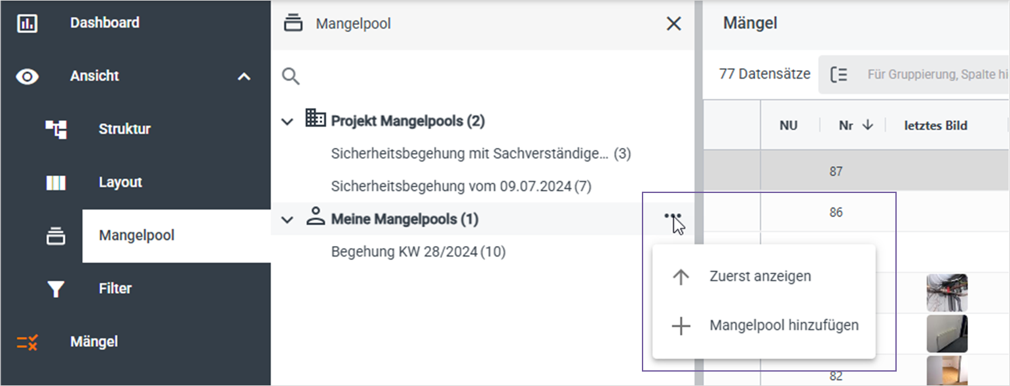Click the search magnifier icon
Screen dimensions: 1010x386
(291, 77)
